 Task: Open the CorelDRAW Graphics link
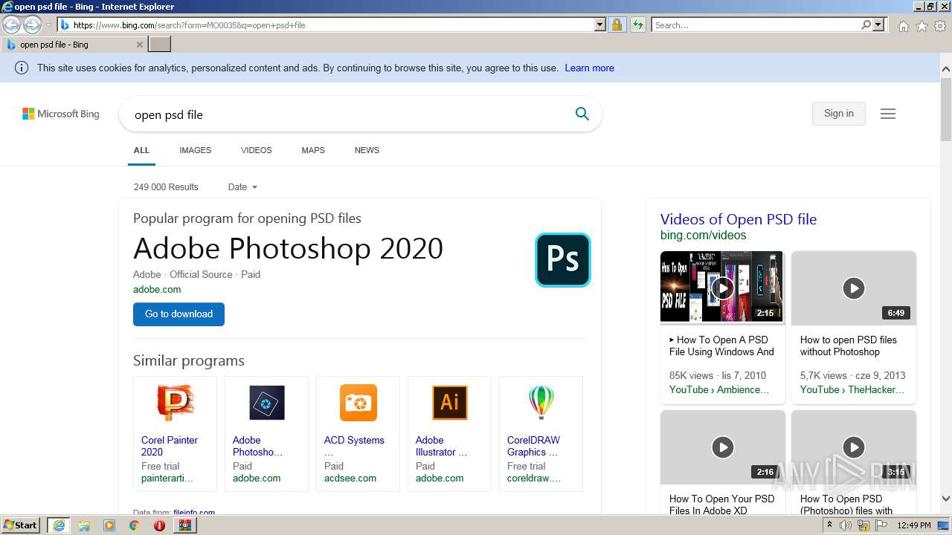pyautogui.click(x=533, y=446)
